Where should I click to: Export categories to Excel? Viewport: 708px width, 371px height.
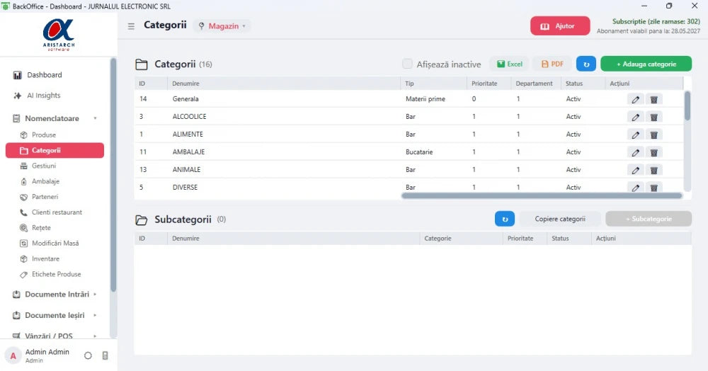point(509,64)
